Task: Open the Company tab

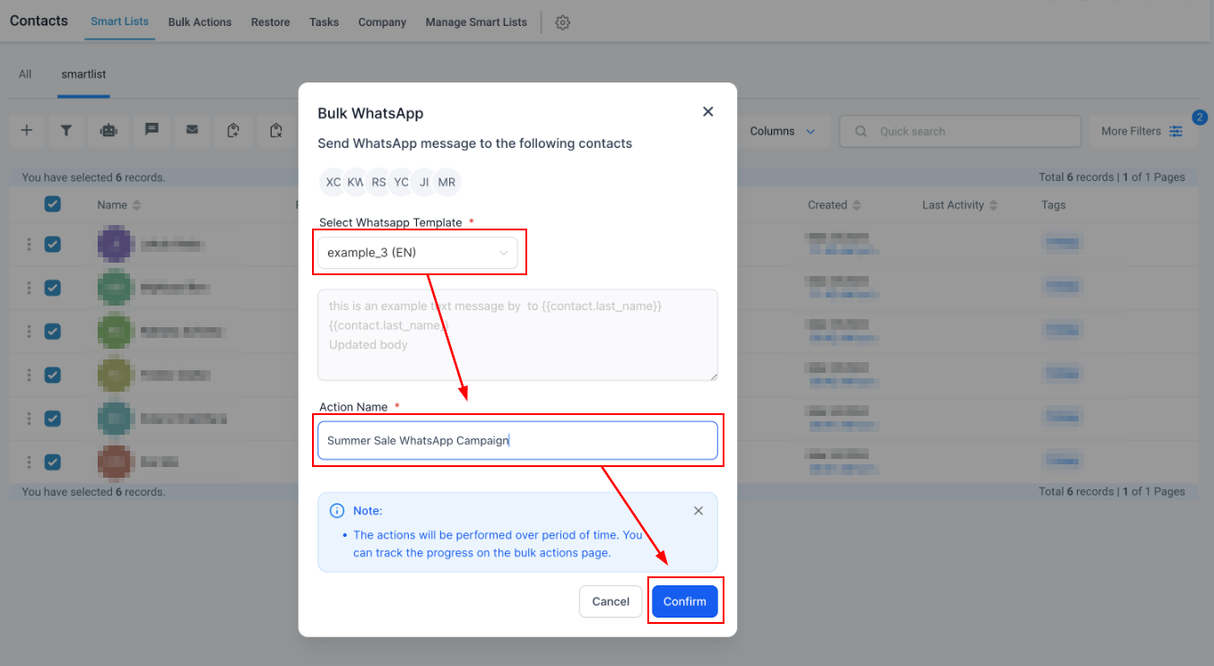Action: (382, 22)
